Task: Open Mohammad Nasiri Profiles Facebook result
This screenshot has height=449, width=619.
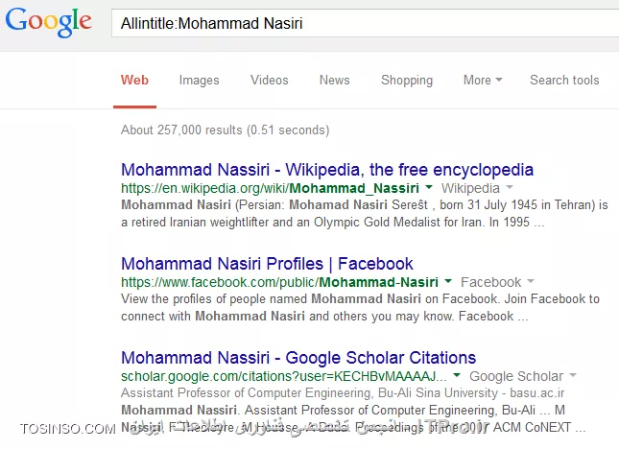Action: (x=267, y=264)
